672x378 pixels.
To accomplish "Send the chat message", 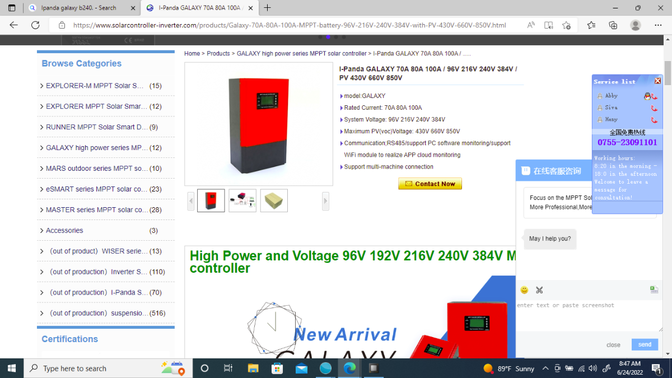I will [x=645, y=344].
